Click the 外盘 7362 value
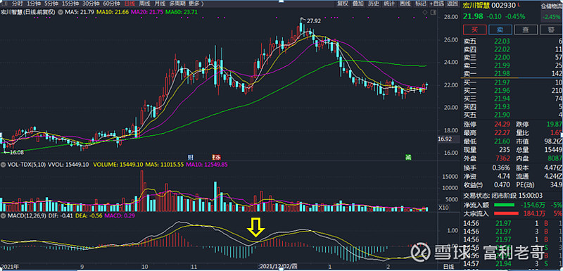 [502, 158]
